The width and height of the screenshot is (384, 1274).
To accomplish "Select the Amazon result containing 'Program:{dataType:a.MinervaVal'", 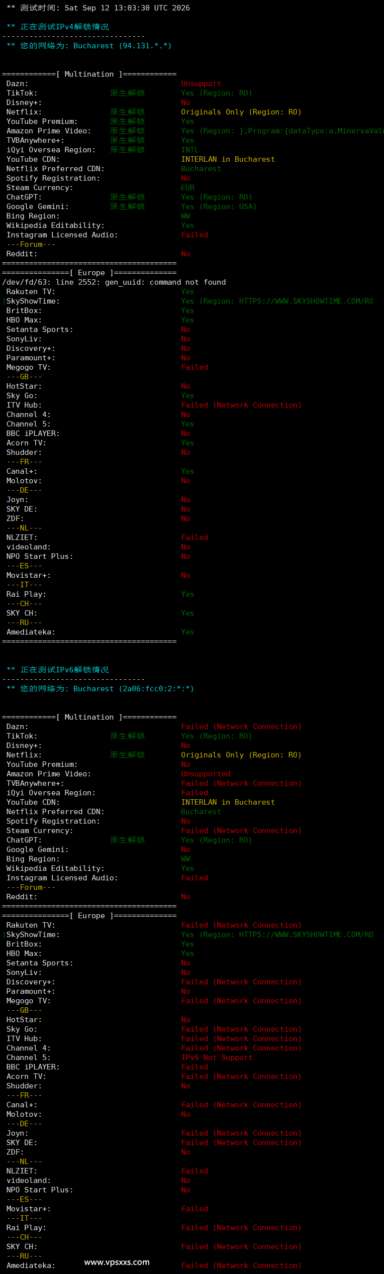I will tap(282, 131).
